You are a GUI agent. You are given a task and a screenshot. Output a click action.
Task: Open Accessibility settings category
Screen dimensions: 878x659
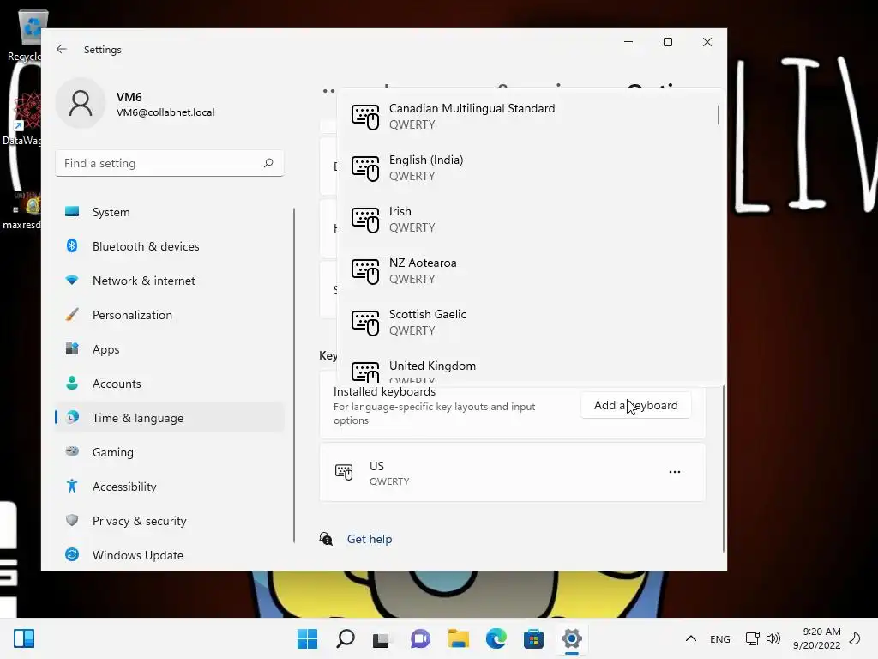pyautogui.click(x=170, y=487)
